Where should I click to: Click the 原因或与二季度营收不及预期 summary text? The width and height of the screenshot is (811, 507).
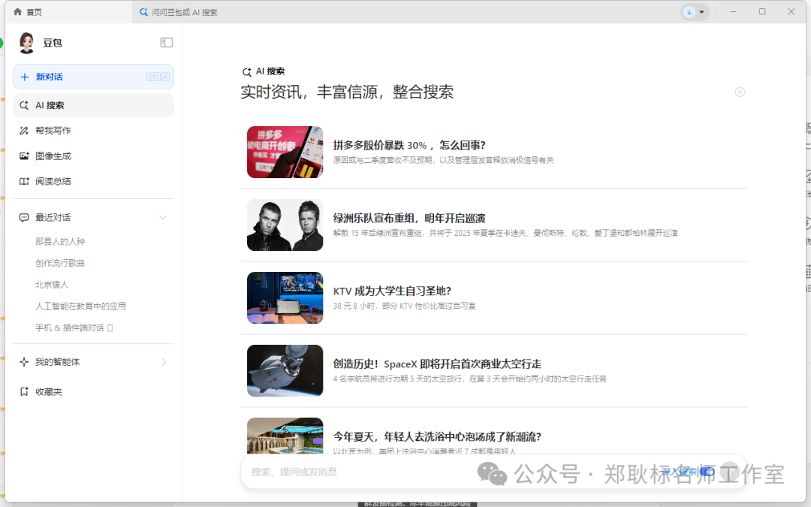(443, 160)
